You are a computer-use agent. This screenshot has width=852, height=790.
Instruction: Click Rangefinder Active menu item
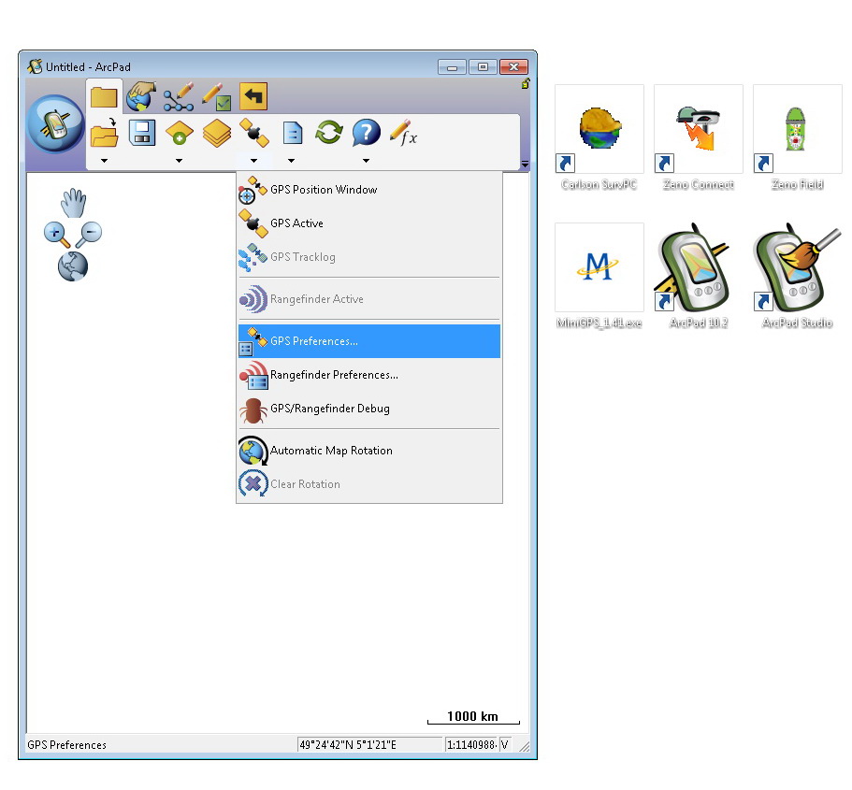pyautogui.click(x=368, y=299)
